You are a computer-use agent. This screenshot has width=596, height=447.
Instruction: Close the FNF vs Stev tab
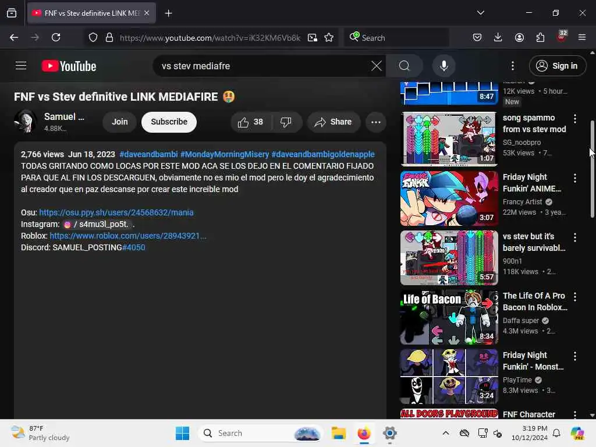click(x=147, y=13)
